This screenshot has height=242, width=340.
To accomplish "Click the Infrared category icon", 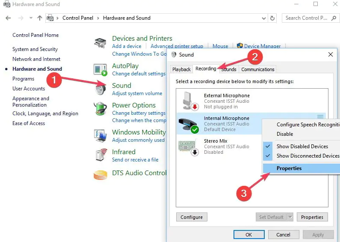I will pyautogui.click(x=101, y=155).
